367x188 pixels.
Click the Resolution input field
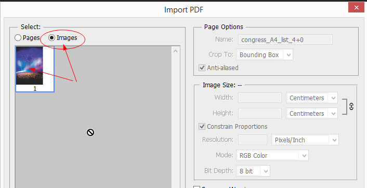253,140
